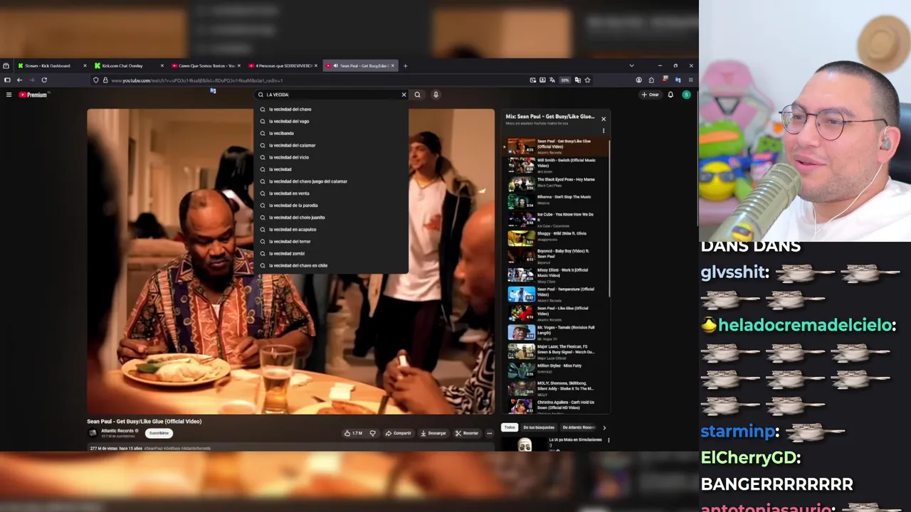The image size is (911, 512).
Task: Choose suggestion "la vecindad del terror"
Action: point(331,242)
